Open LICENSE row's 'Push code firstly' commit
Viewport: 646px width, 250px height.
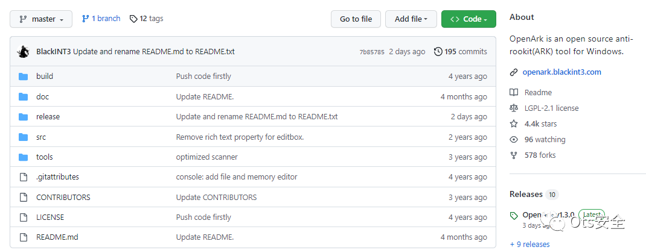coord(203,217)
